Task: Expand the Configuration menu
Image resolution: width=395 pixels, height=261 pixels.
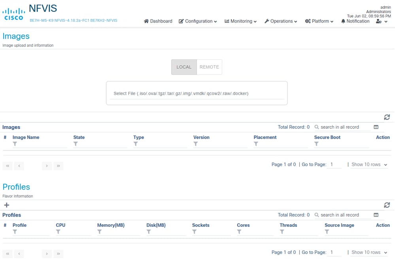Action: coord(198,21)
